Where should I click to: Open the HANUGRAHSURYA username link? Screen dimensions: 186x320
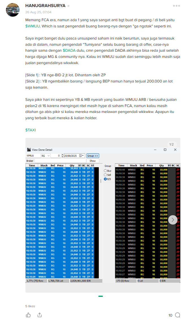[45, 6]
